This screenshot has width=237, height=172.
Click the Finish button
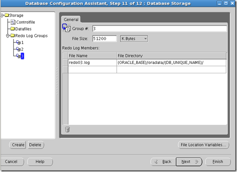[x=218, y=162]
